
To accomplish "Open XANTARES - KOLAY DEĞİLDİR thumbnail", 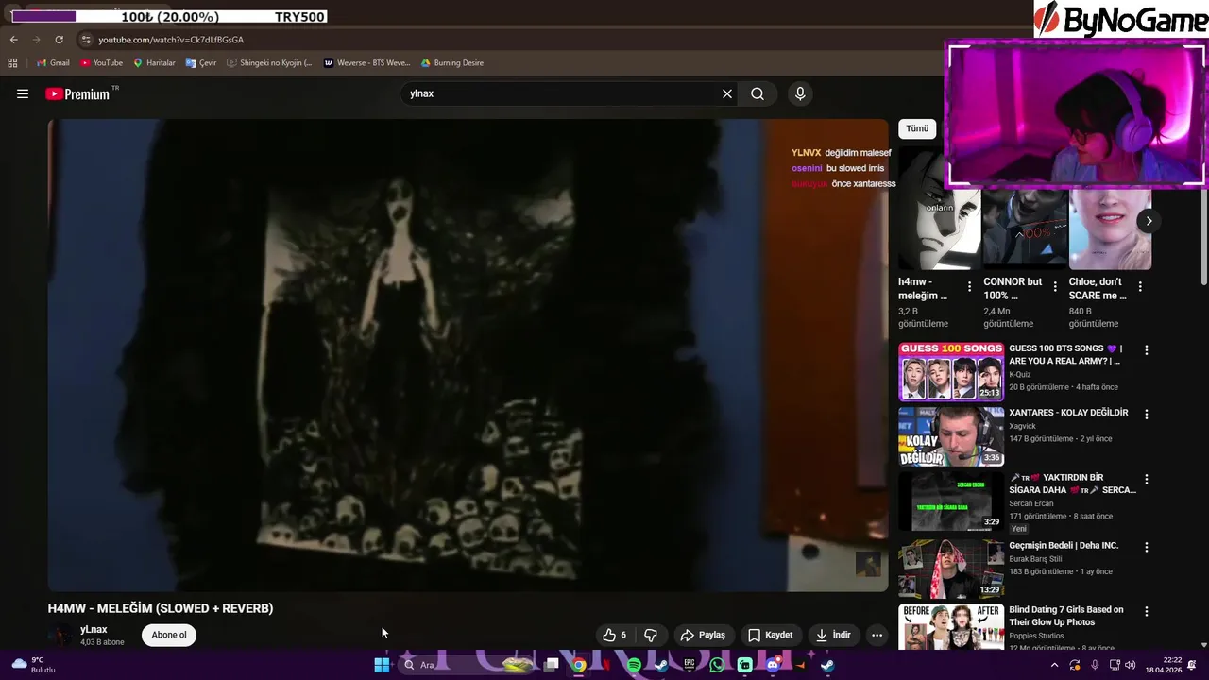I will tap(951, 436).
